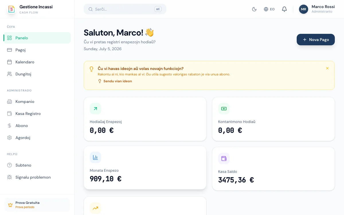Image resolution: width=344 pixels, height=215 pixels.
Task: Create a payment with Nova Pago
Action: 316,40
